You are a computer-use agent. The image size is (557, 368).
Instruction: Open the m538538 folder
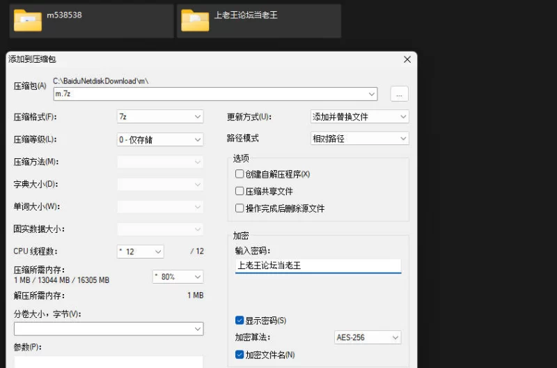point(91,21)
